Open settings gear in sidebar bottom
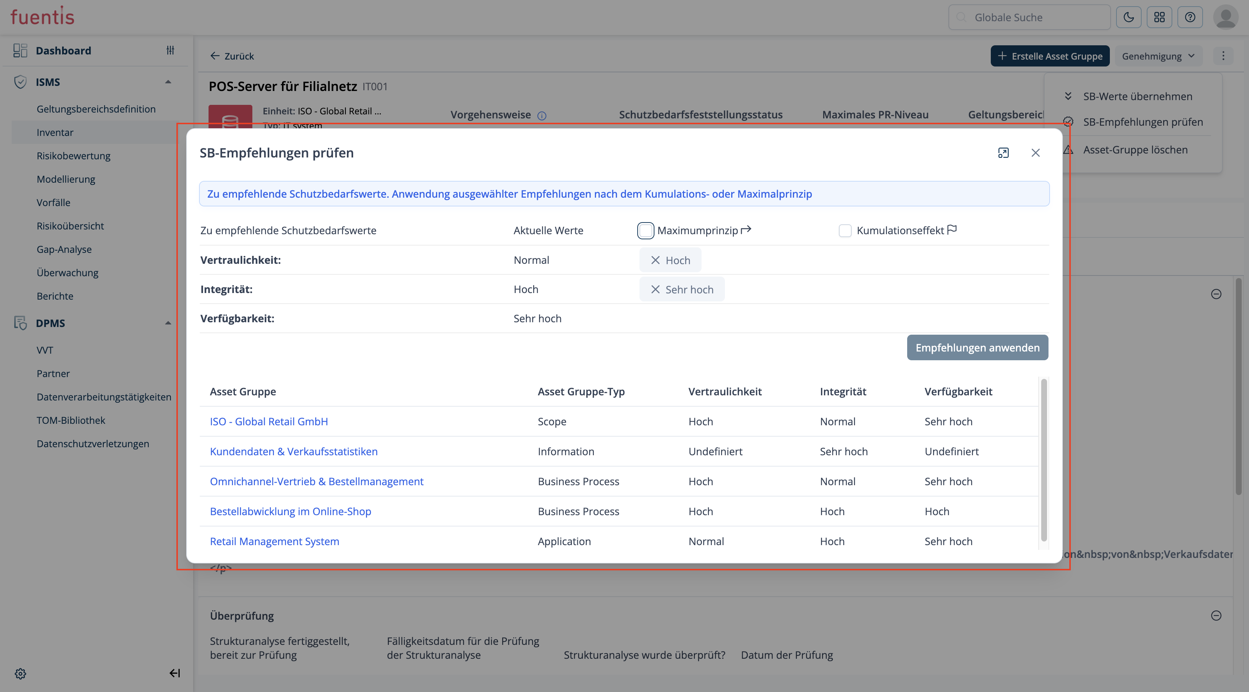This screenshot has height=692, width=1249. click(x=20, y=673)
